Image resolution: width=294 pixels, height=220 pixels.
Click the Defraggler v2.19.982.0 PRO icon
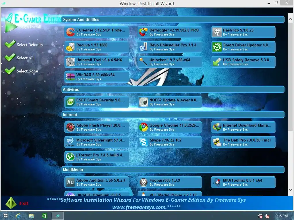coord(144,32)
